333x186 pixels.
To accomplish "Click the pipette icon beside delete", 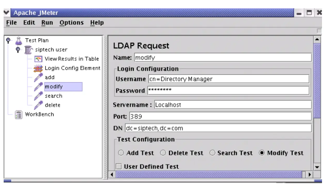I will coord(38,105).
